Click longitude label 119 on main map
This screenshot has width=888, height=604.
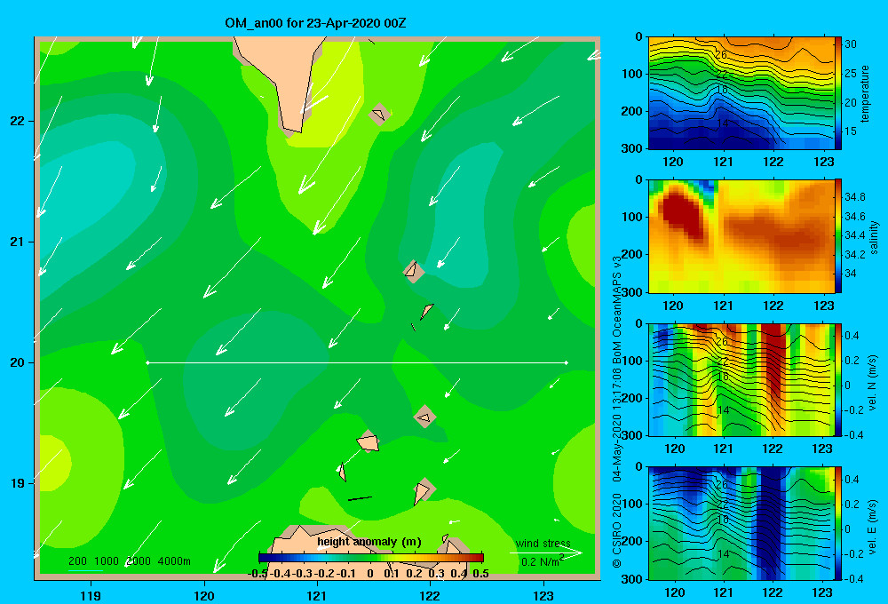tap(91, 595)
